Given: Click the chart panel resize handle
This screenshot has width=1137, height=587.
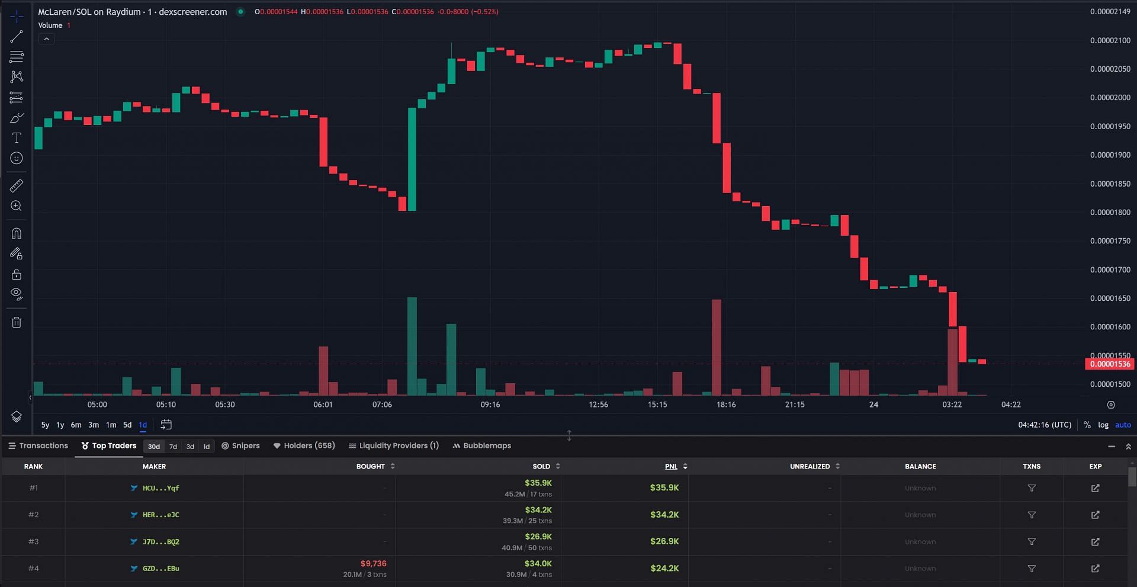Looking at the screenshot, I should 569,435.
